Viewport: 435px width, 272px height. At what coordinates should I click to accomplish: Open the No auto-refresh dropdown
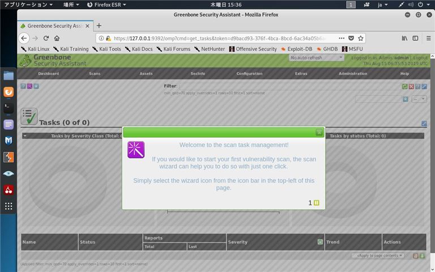[x=316, y=58]
